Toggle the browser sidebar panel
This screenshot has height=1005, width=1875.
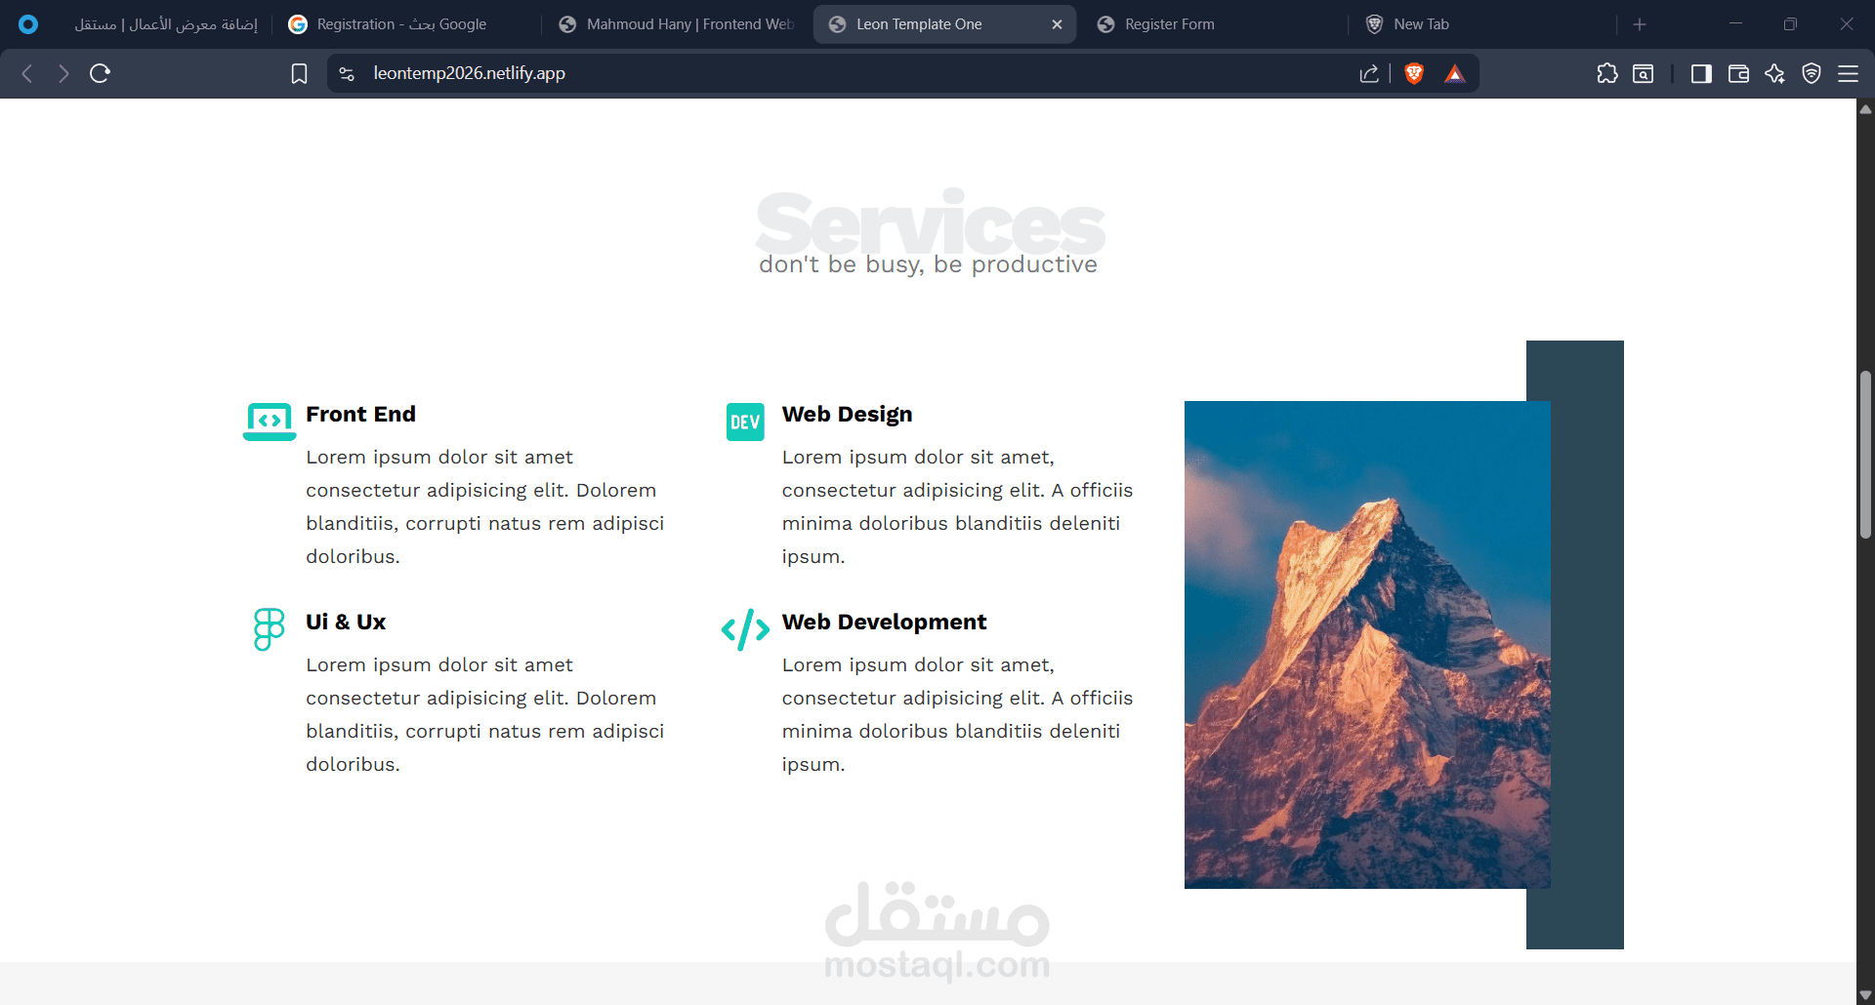pos(1701,73)
